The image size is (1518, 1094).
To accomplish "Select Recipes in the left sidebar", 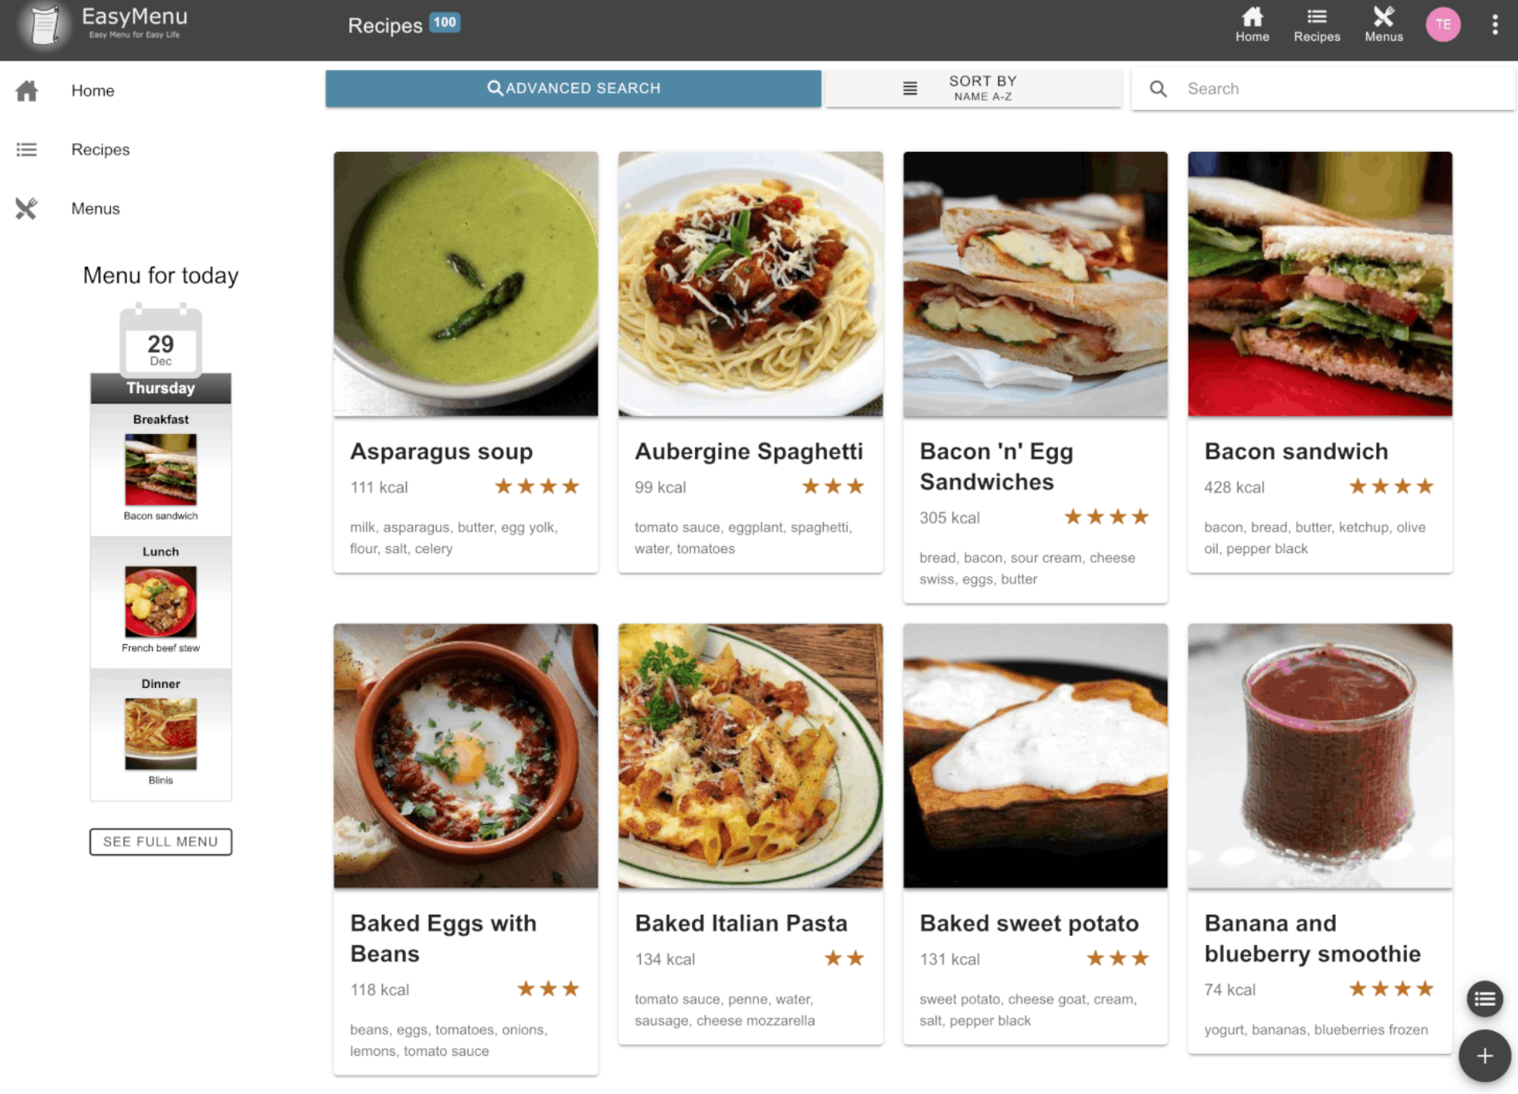I will tap(100, 149).
